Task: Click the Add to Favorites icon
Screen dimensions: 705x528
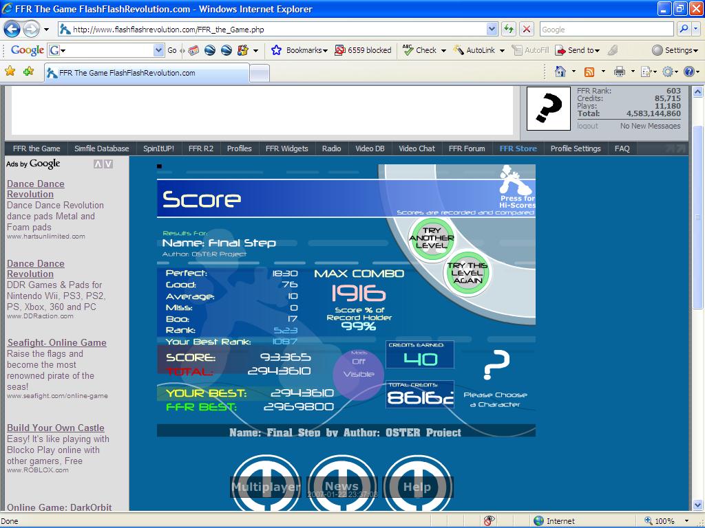Action: point(29,71)
